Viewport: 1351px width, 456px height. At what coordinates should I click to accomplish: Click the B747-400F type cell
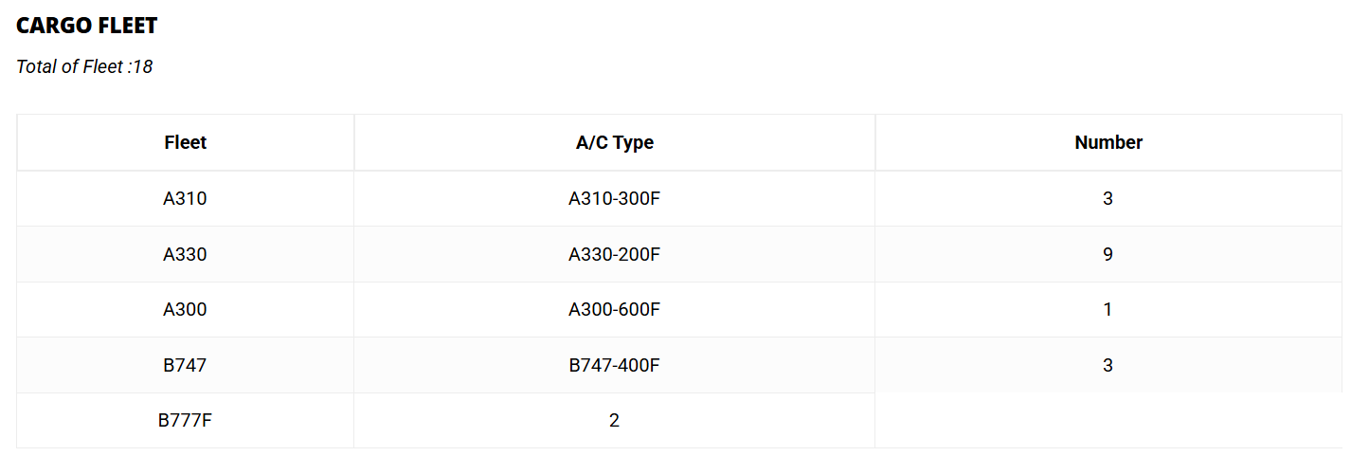coord(614,365)
